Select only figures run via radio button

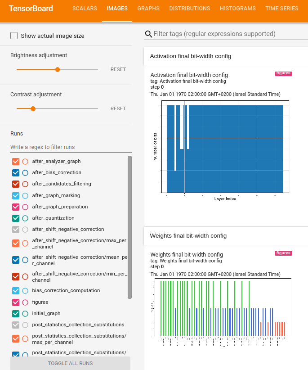[x=25, y=302]
